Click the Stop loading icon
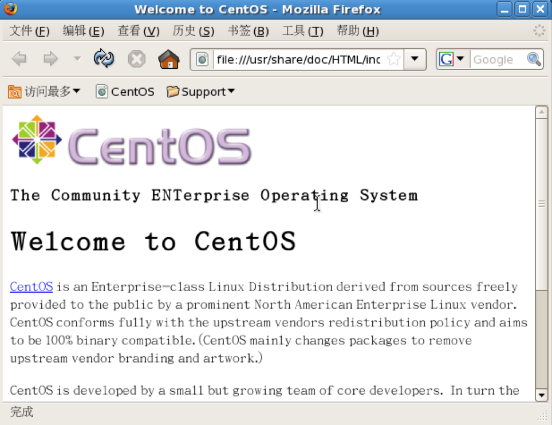This screenshot has height=425, width=552. click(137, 59)
